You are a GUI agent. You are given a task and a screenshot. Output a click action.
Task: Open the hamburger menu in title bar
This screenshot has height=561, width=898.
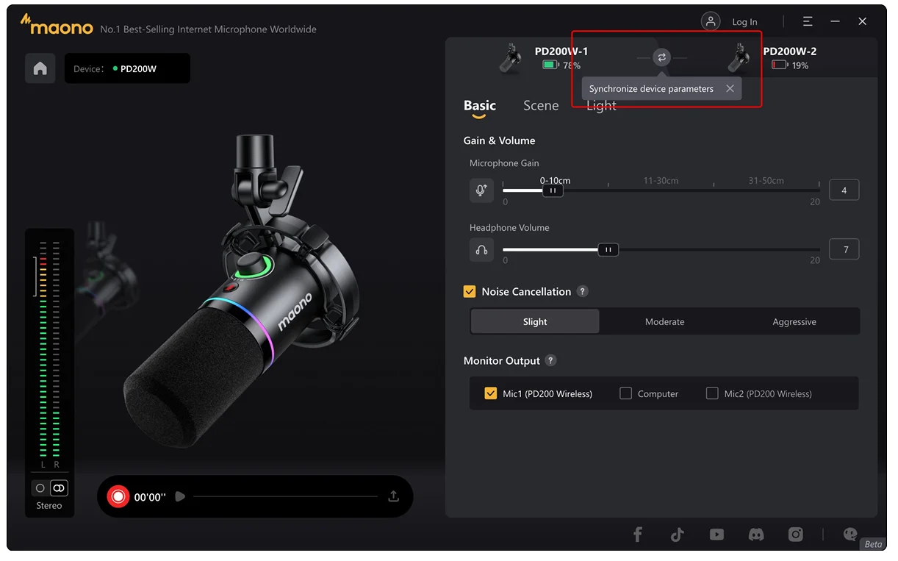click(808, 21)
